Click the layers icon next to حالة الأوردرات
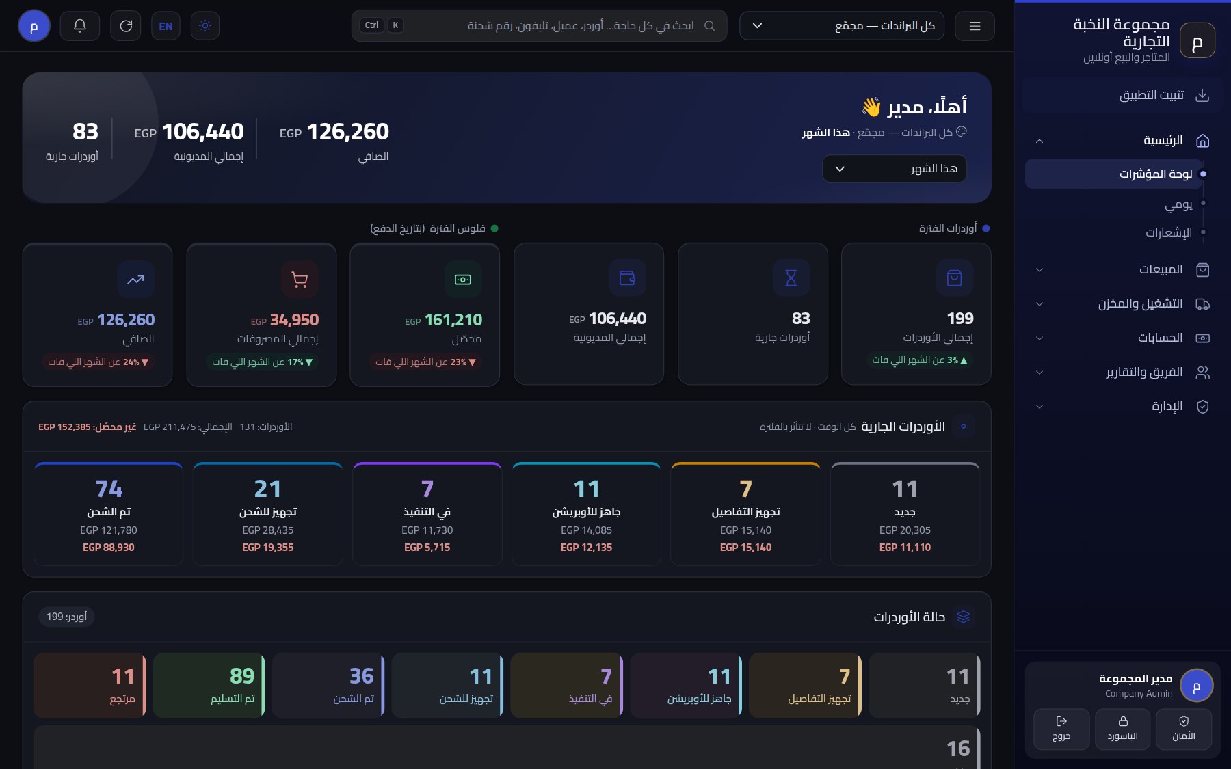 pyautogui.click(x=964, y=617)
